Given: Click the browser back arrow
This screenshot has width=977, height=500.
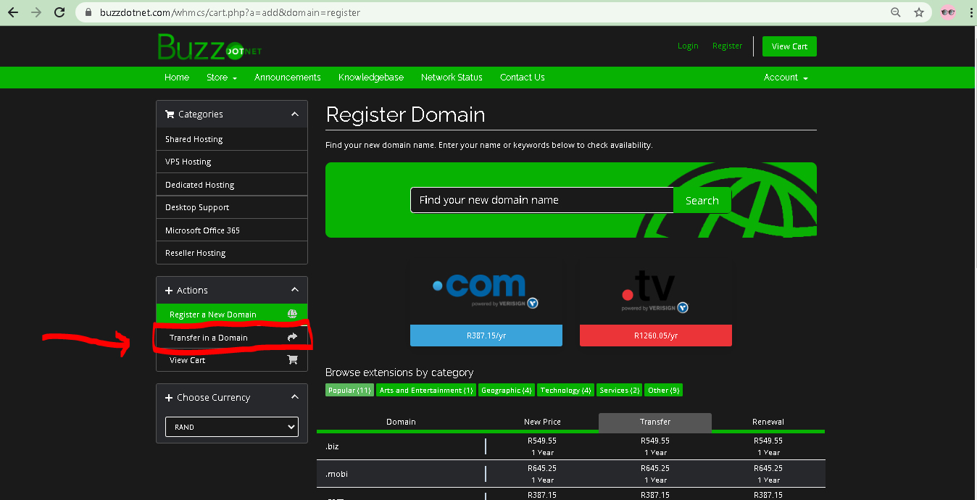Looking at the screenshot, I should 13,12.
